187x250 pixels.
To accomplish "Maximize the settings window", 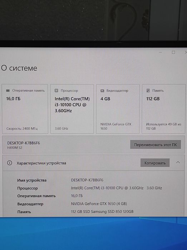I will click(173, 52).
